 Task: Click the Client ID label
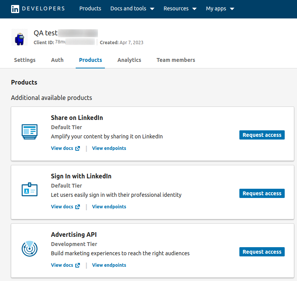pyautogui.click(x=44, y=42)
